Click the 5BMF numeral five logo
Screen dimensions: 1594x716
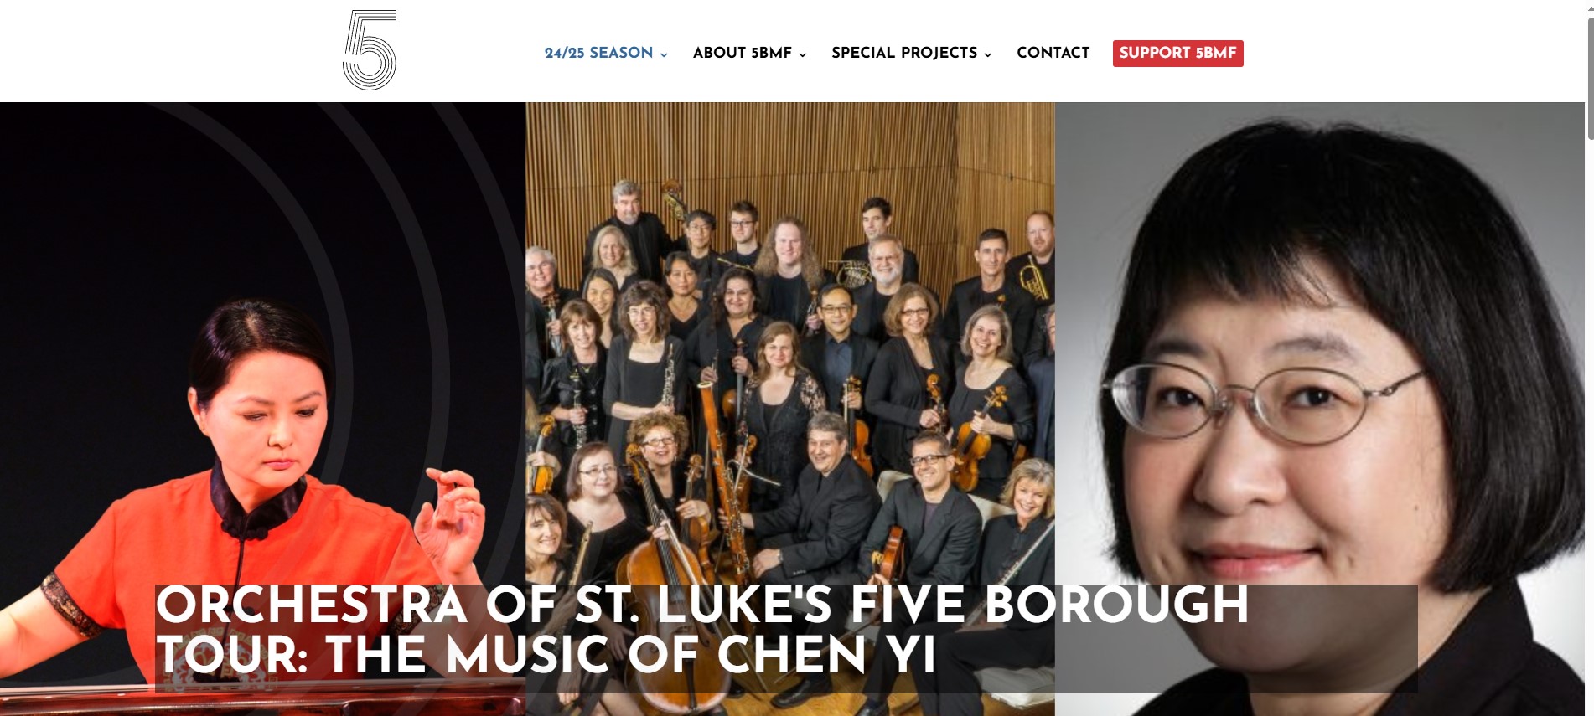pos(370,49)
